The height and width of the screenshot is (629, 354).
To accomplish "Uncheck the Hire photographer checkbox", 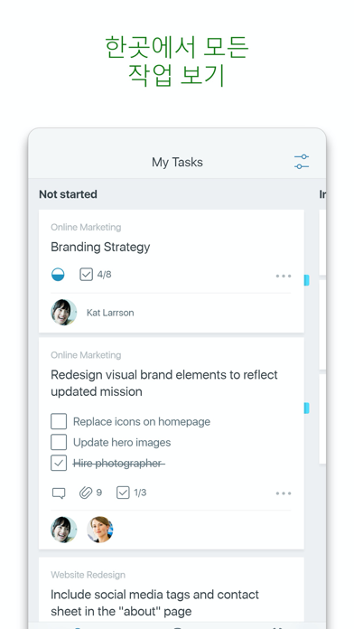I will (59, 464).
